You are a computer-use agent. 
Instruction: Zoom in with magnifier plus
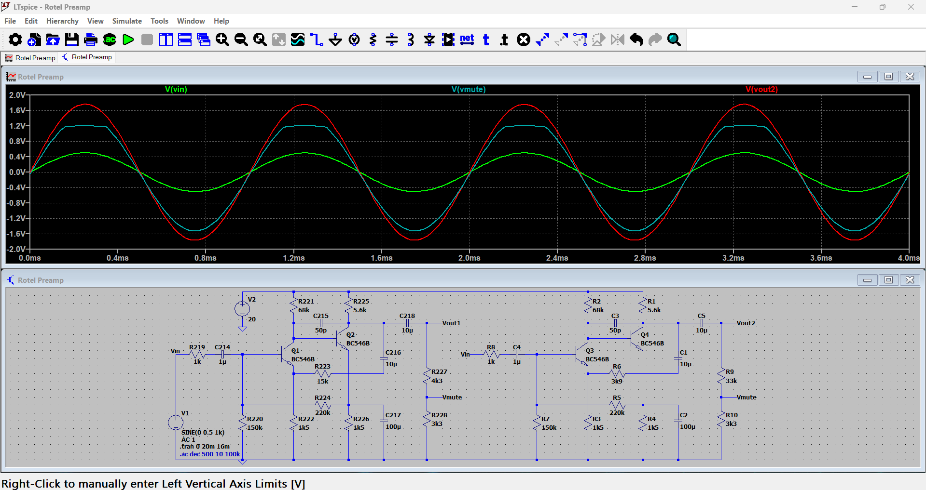222,40
